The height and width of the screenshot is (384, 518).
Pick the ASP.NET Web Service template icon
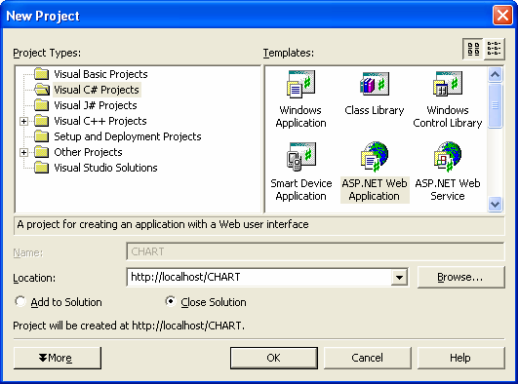(448, 157)
